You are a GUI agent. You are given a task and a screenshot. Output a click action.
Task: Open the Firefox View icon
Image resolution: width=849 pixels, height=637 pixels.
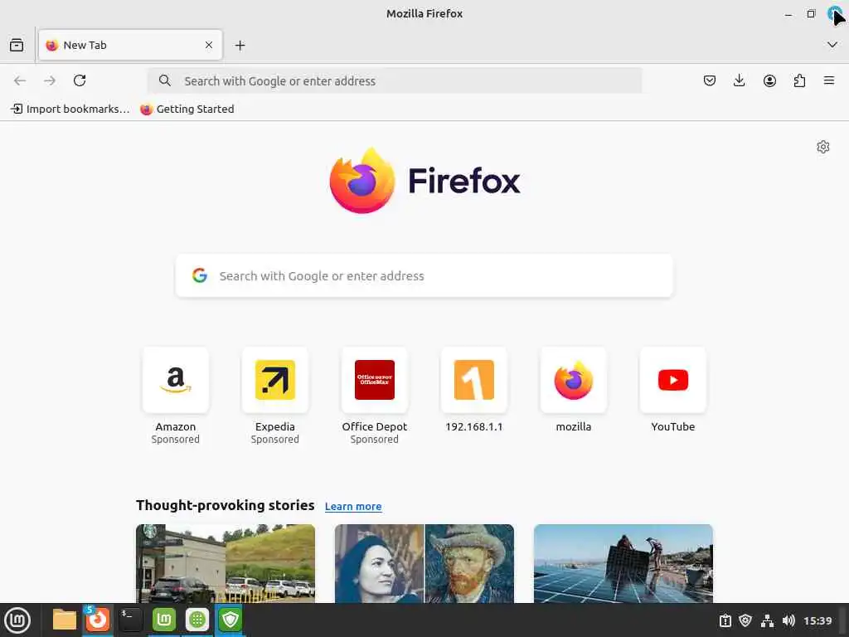17,46
